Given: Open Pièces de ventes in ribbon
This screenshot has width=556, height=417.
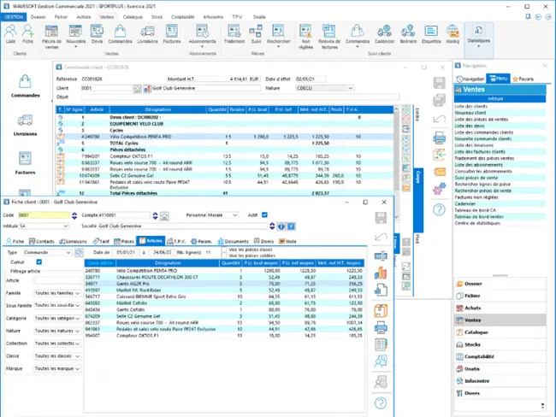Looking at the screenshot, I should pos(51,37).
